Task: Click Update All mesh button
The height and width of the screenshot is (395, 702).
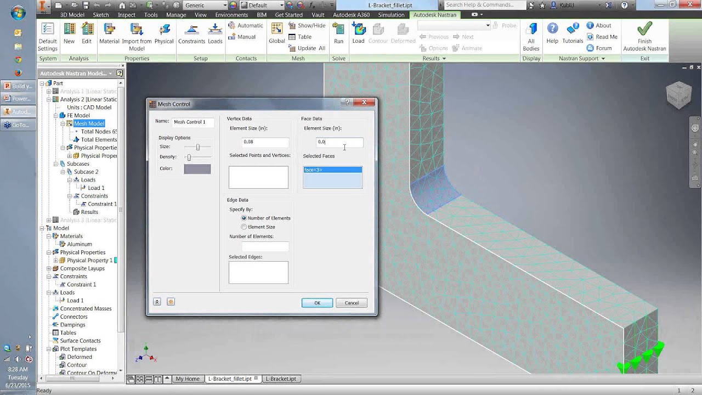Action: coord(307,48)
